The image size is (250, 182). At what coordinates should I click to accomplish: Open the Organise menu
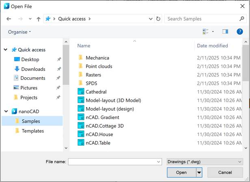[x=19, y=32]
